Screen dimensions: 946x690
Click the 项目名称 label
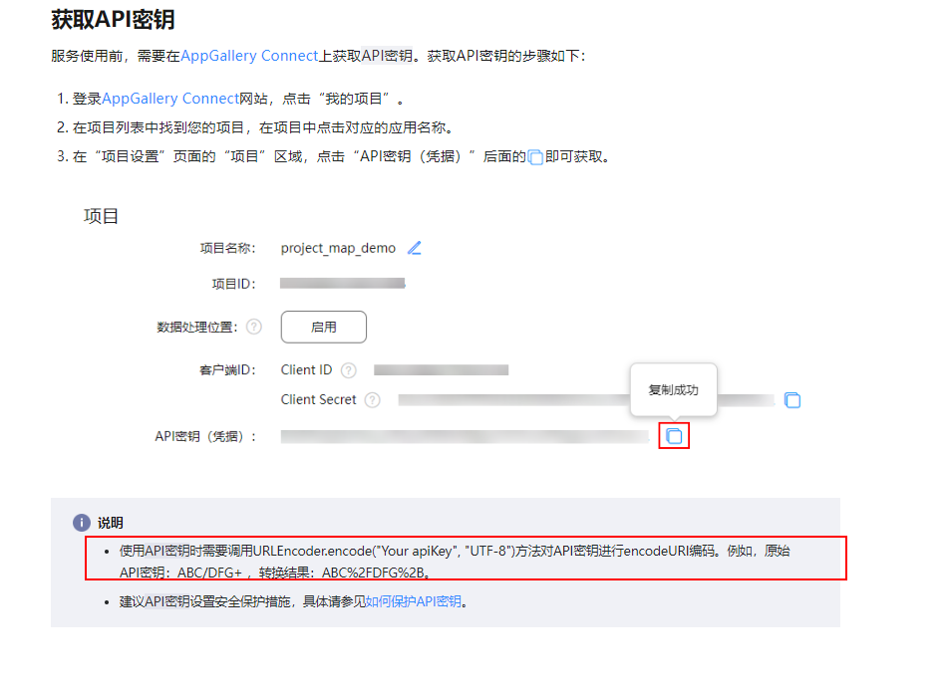227,248
